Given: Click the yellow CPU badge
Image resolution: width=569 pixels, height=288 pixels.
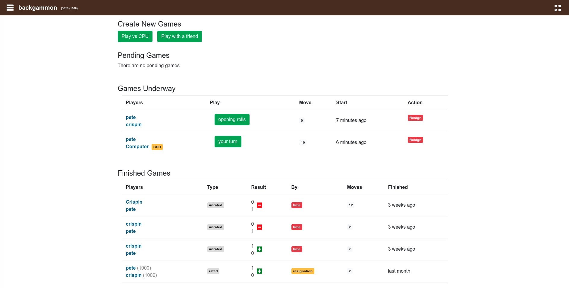Looking at the screenshot, I should point(157,147).
